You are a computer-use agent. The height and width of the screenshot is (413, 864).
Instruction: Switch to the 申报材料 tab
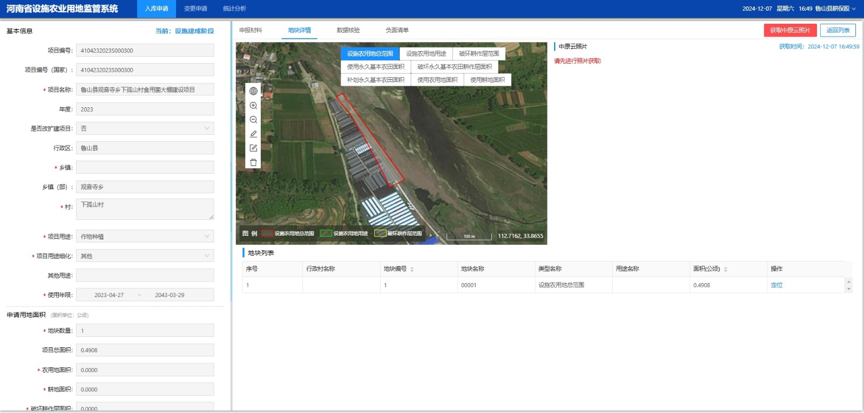tap(251, 30)
